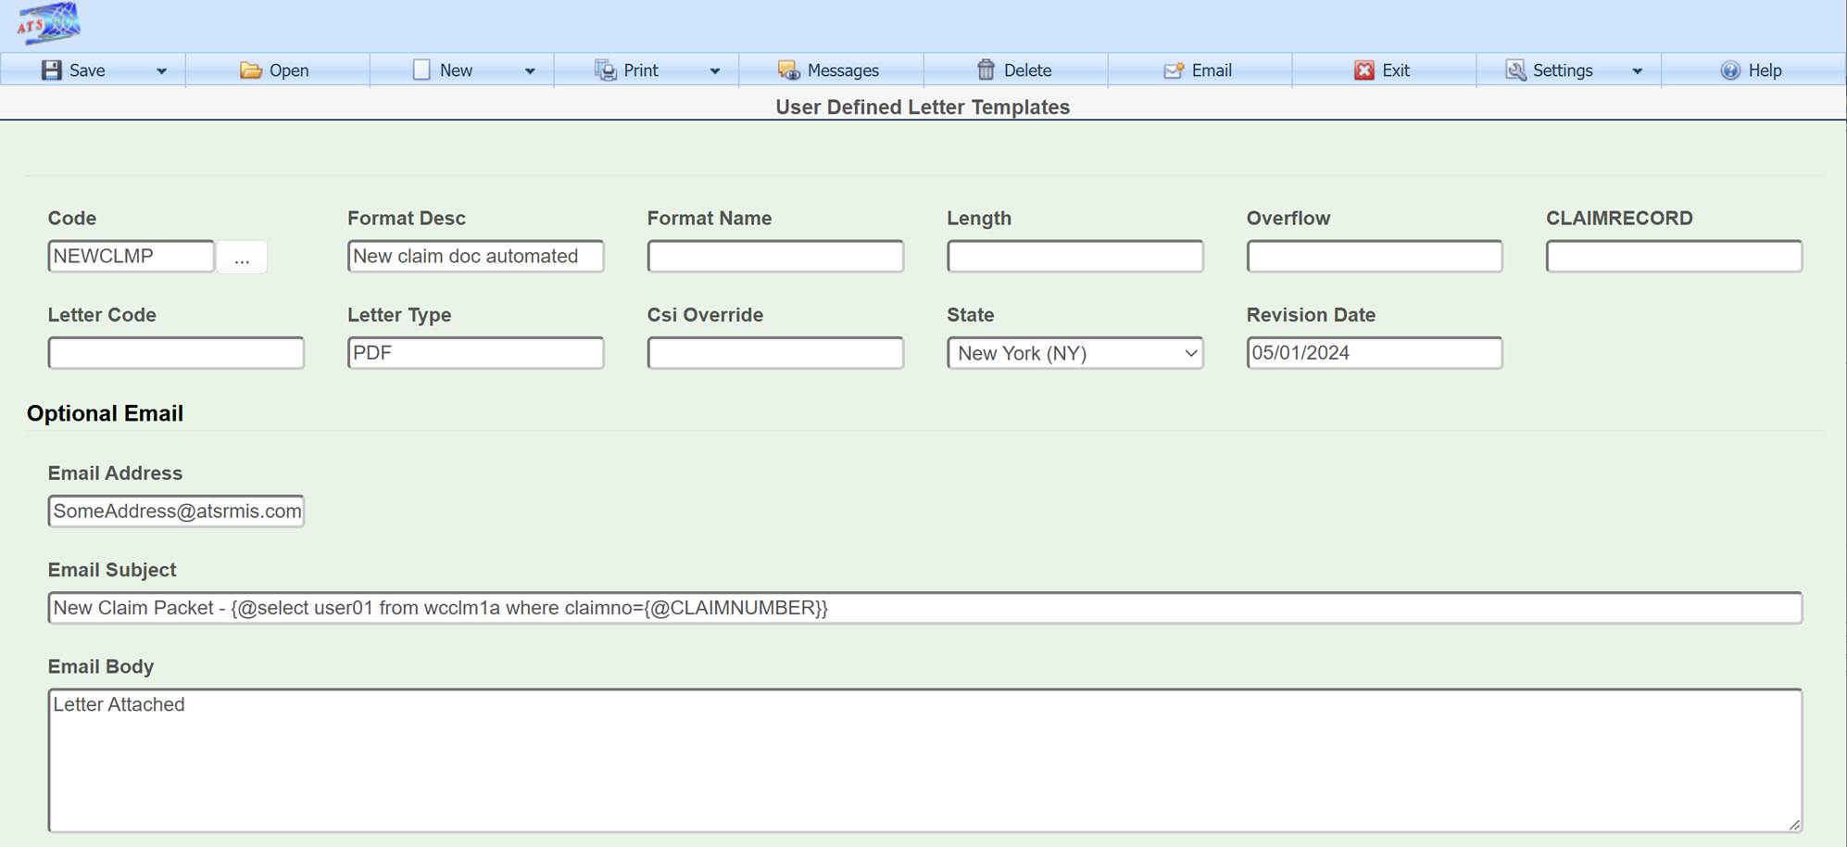Click the Open folder icon
The image size is (1847, 847).
(x=250, y=70)
